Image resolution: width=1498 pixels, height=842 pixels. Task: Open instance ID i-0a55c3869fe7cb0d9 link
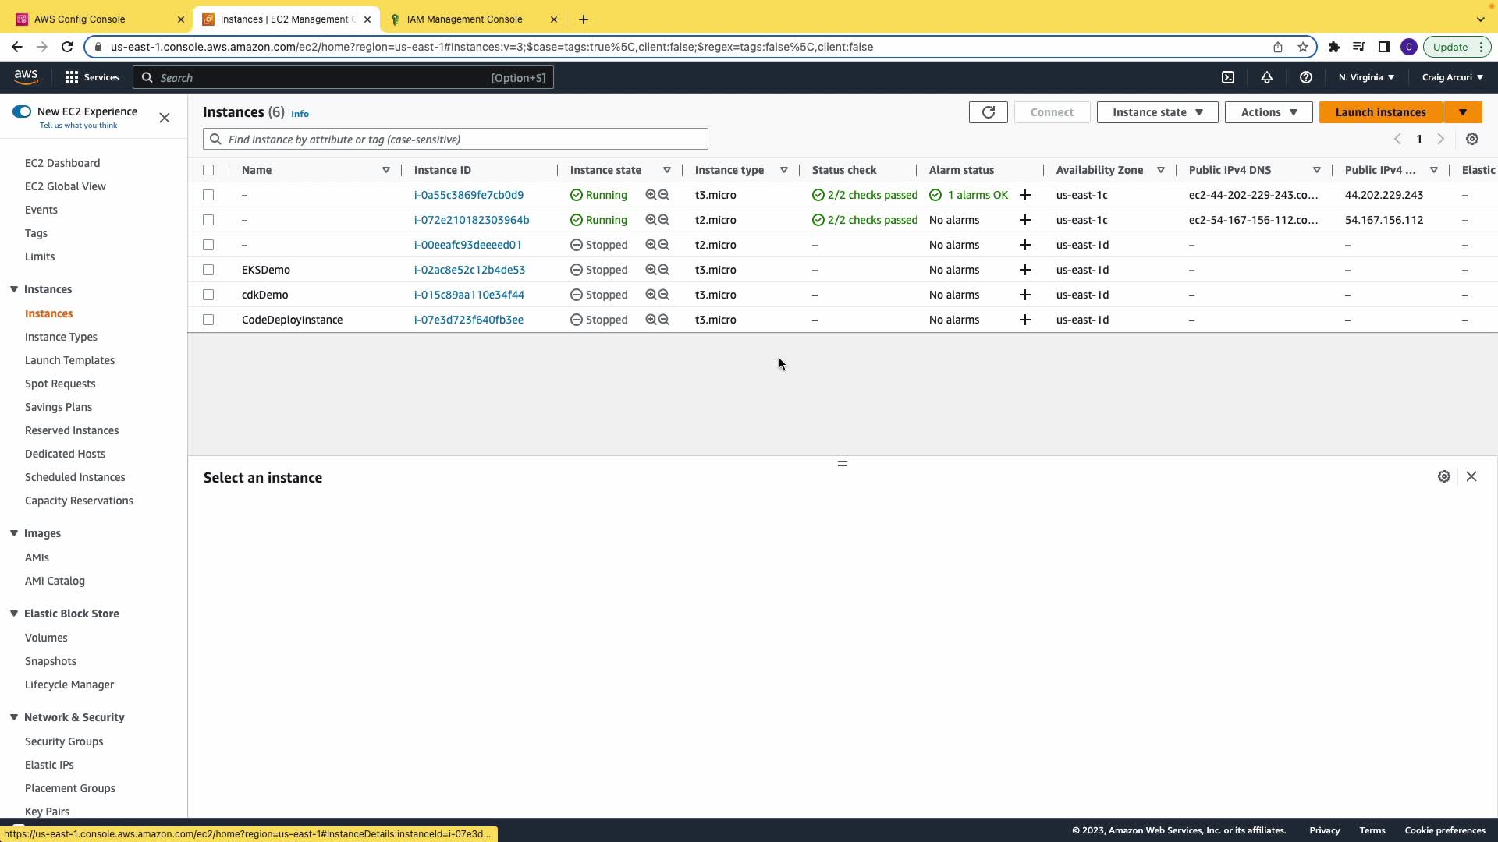pos(469,195)
